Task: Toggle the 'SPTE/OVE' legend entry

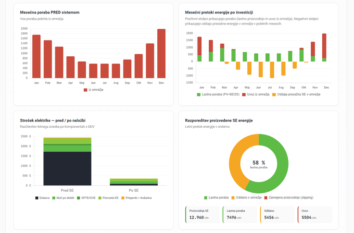Action: click(86, 198)
